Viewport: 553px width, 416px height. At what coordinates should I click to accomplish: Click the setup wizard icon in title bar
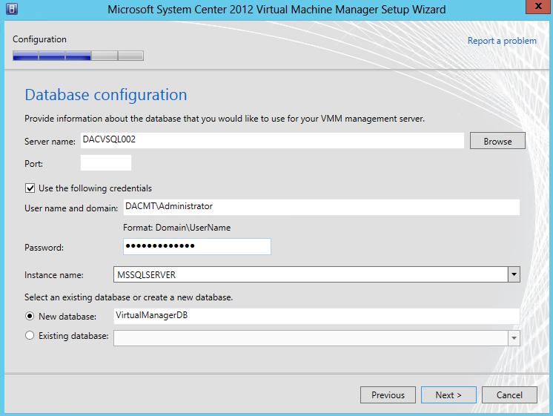point(12,9)
